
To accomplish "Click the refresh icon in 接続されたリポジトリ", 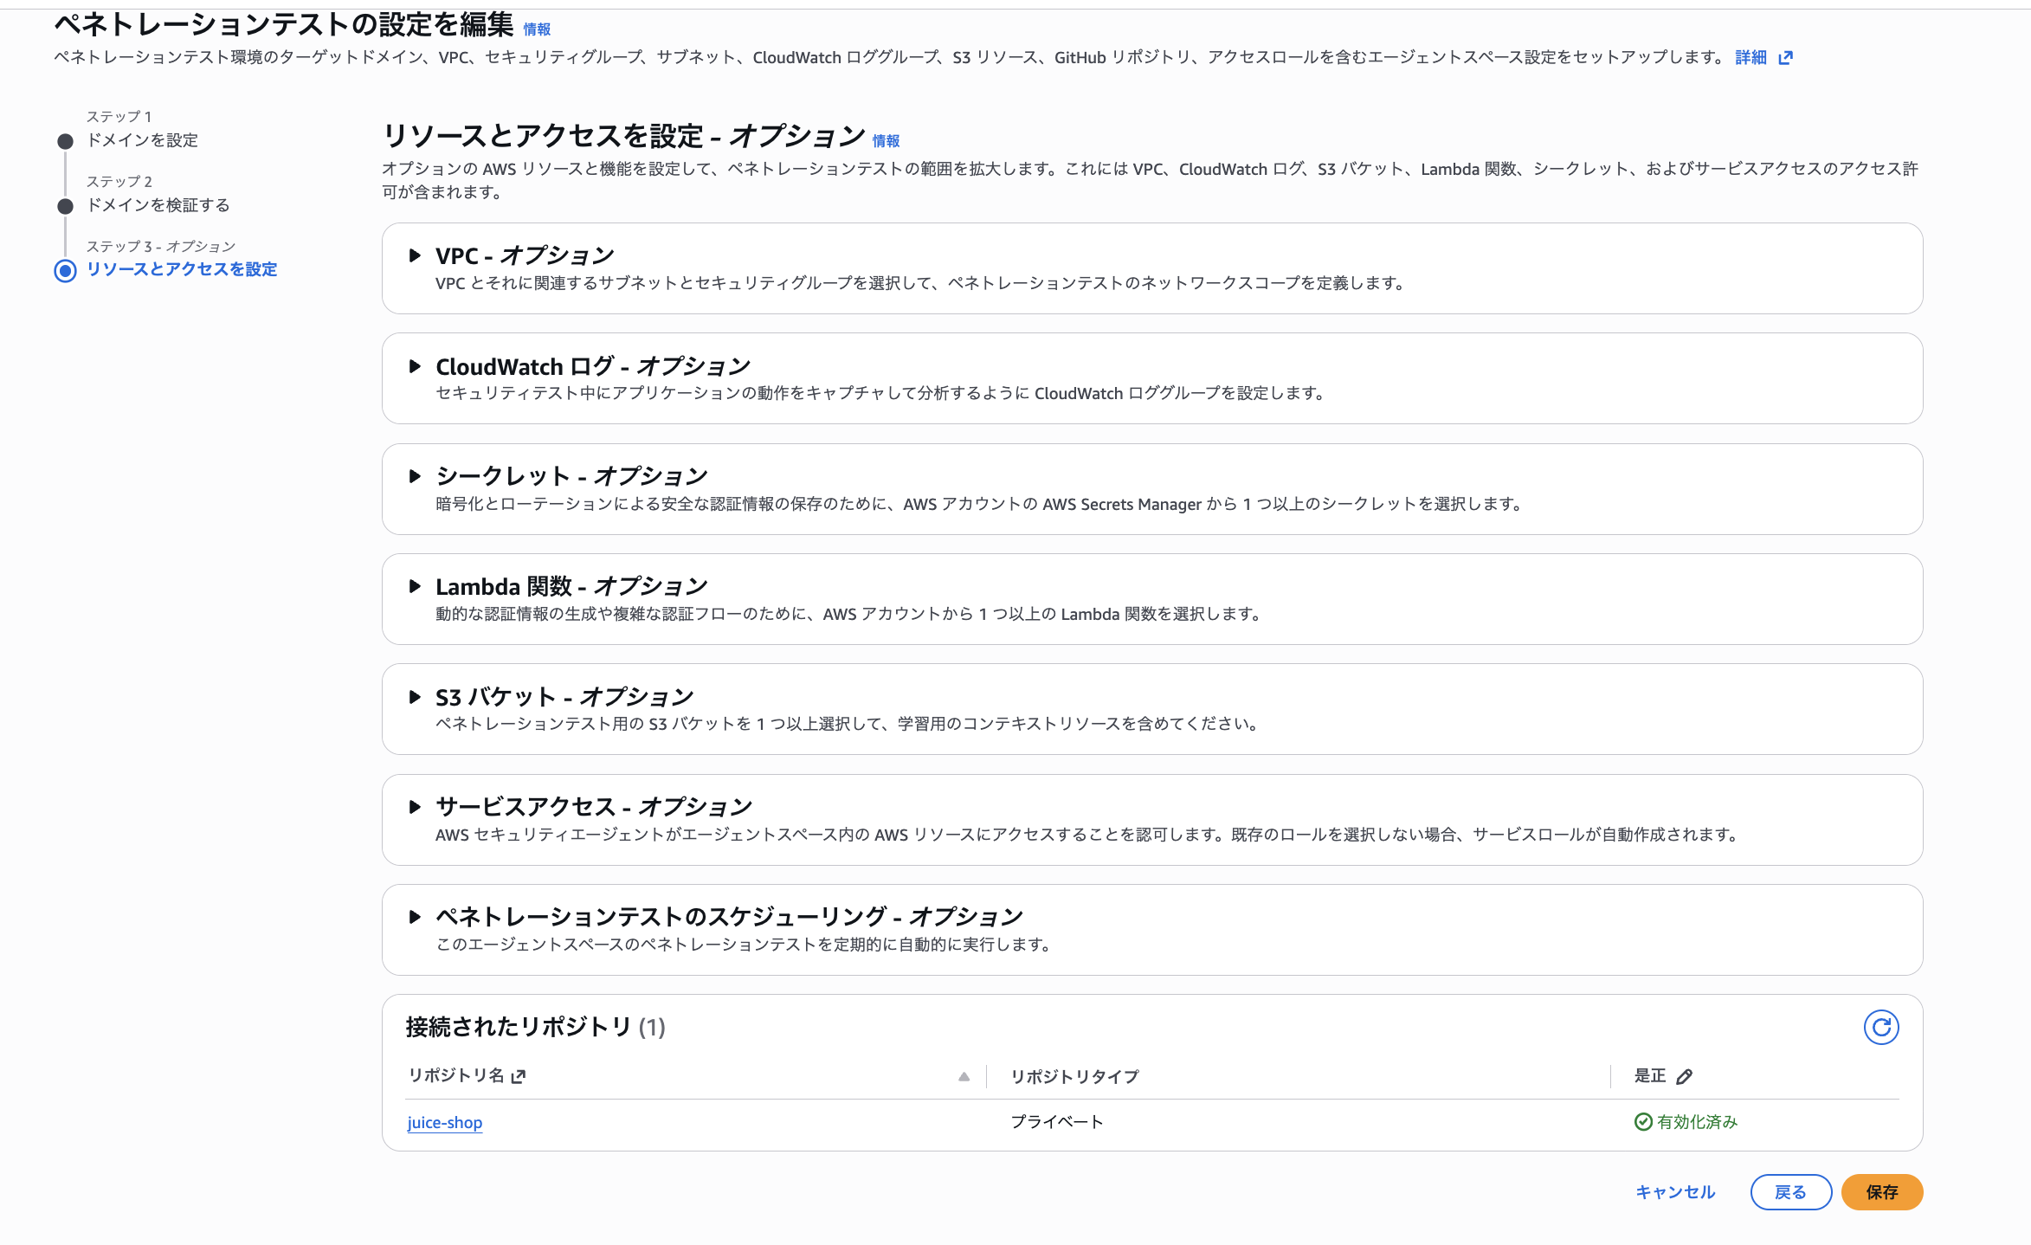I will tap(1880, 1027).
